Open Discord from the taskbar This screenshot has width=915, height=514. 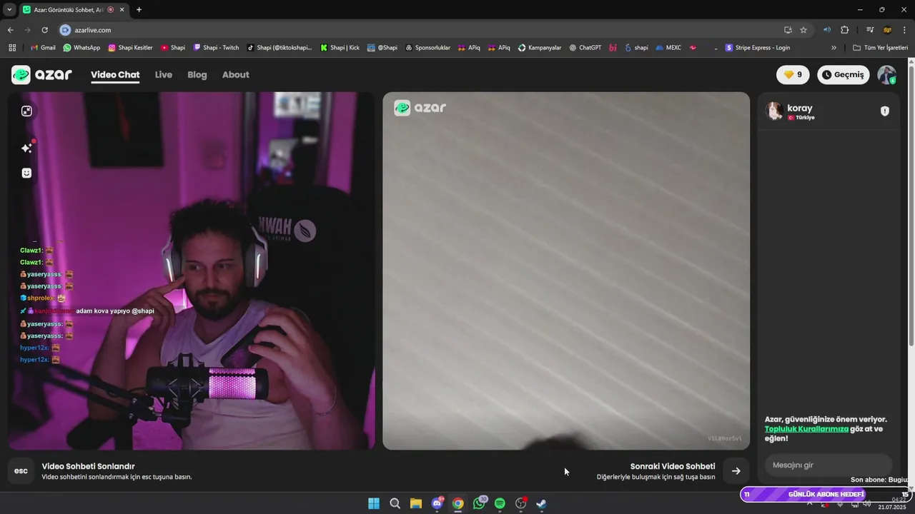437,503
